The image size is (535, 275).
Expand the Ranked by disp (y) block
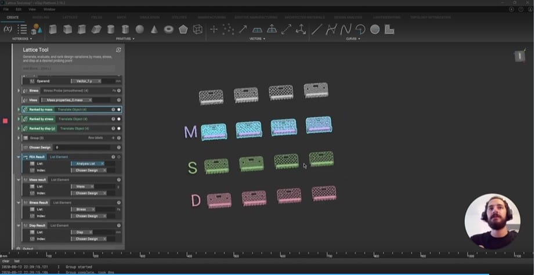tap(19, 129)
